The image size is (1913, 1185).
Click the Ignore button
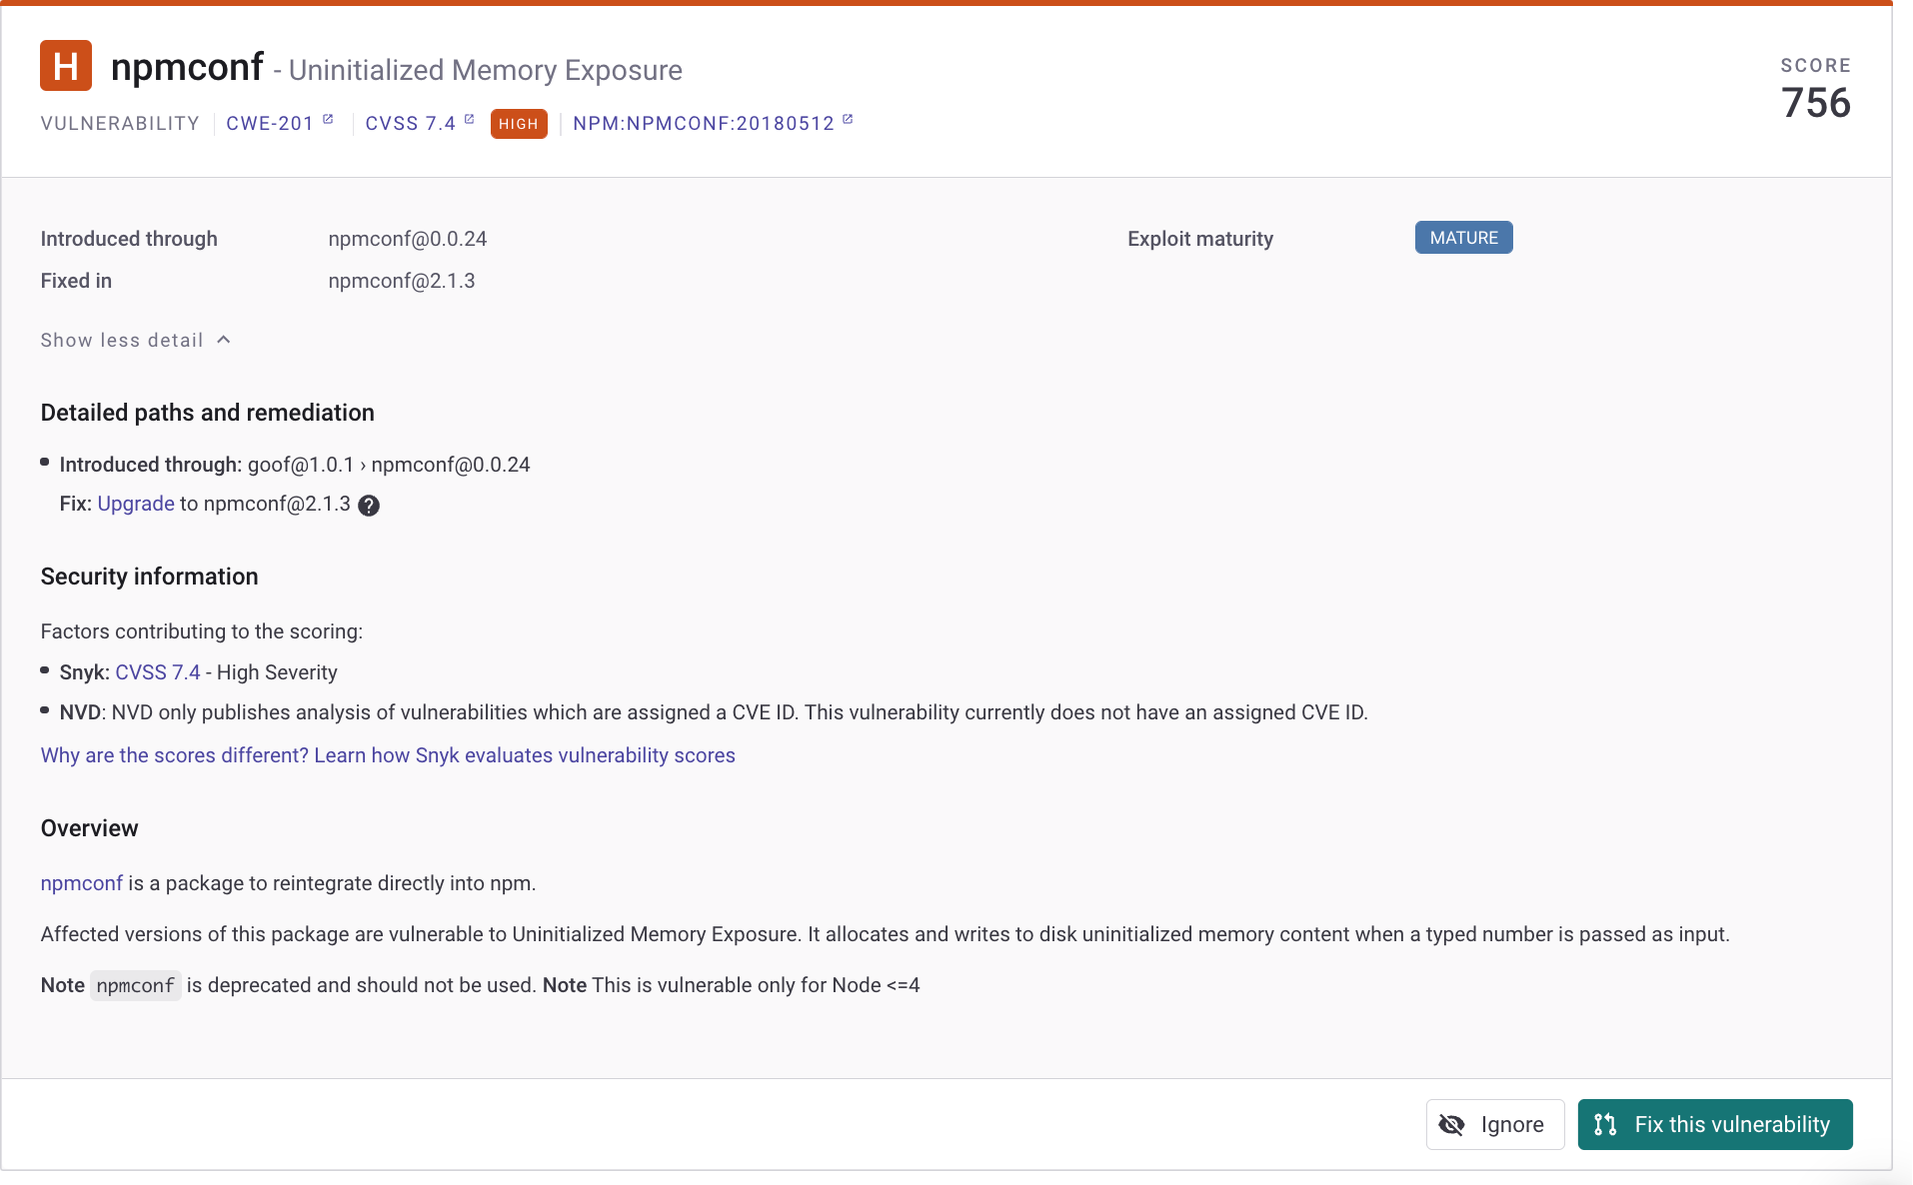(1495, 1125)
